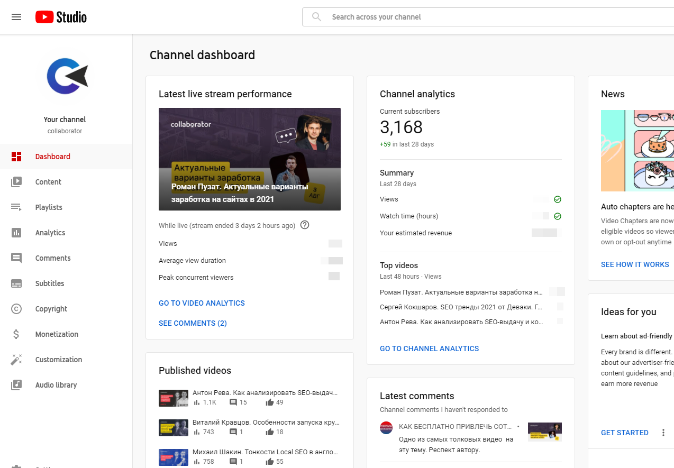Click the Playlists icon in the sidebar

point(16,207)
